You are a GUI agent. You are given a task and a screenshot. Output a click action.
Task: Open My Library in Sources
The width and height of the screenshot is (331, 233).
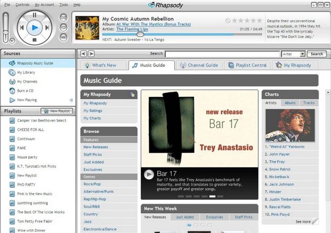[x=38, y=73]
